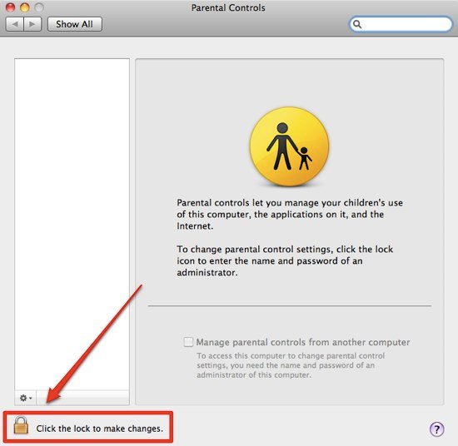
Task: Click the 'Click the lock to make changes.' text
Action: pyautogui.click(x=99, y=429)
